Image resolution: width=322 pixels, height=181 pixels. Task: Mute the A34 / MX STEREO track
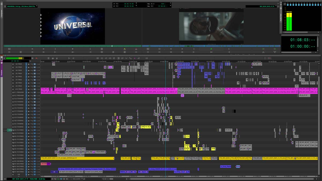(39, 165)
